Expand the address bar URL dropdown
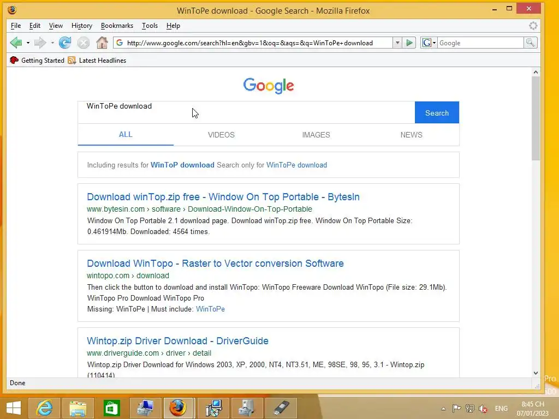Viewport: 559px width, 419px height. (397, 43)
